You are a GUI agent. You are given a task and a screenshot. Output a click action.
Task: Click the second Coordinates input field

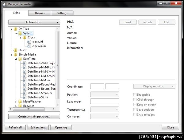[112, 86]
